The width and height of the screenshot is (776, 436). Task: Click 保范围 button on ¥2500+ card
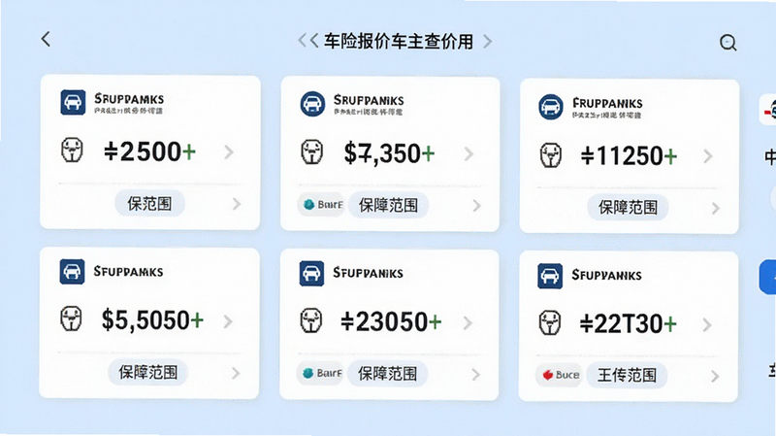149,203
